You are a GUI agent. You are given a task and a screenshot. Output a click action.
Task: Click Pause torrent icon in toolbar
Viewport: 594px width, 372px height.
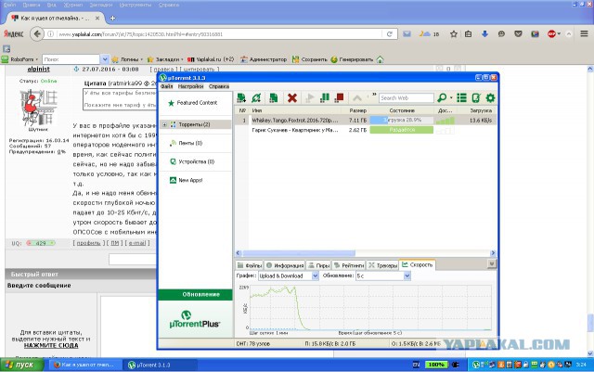(x=325, y=97)
